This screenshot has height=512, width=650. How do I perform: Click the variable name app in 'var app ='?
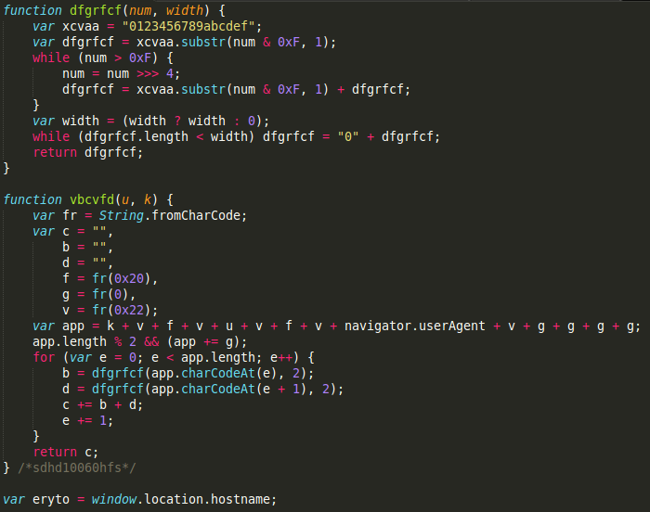click(x=73, y=326)
